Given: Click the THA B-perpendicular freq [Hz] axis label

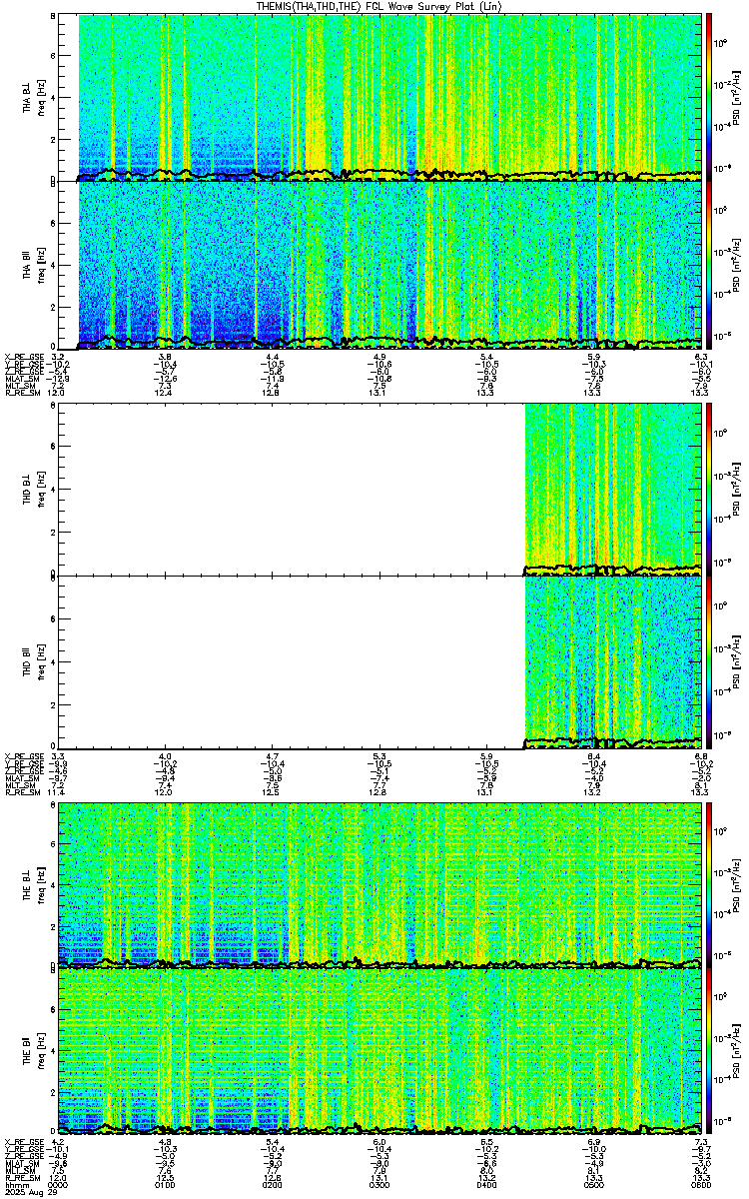Looking at the screenshot, I should 40,97.
